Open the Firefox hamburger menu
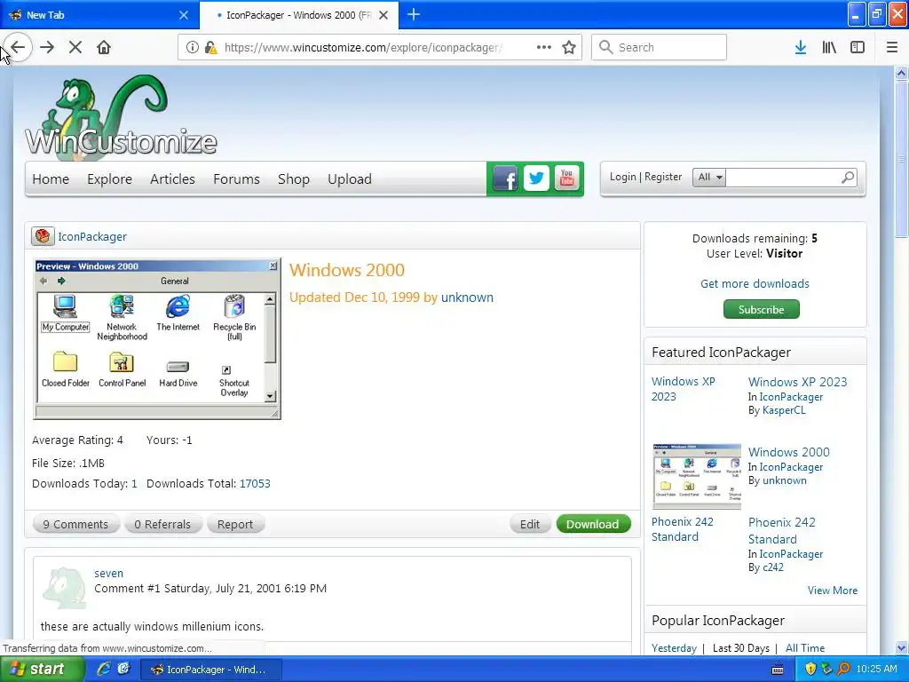This screenshot has height=682, width=909. 892,48
